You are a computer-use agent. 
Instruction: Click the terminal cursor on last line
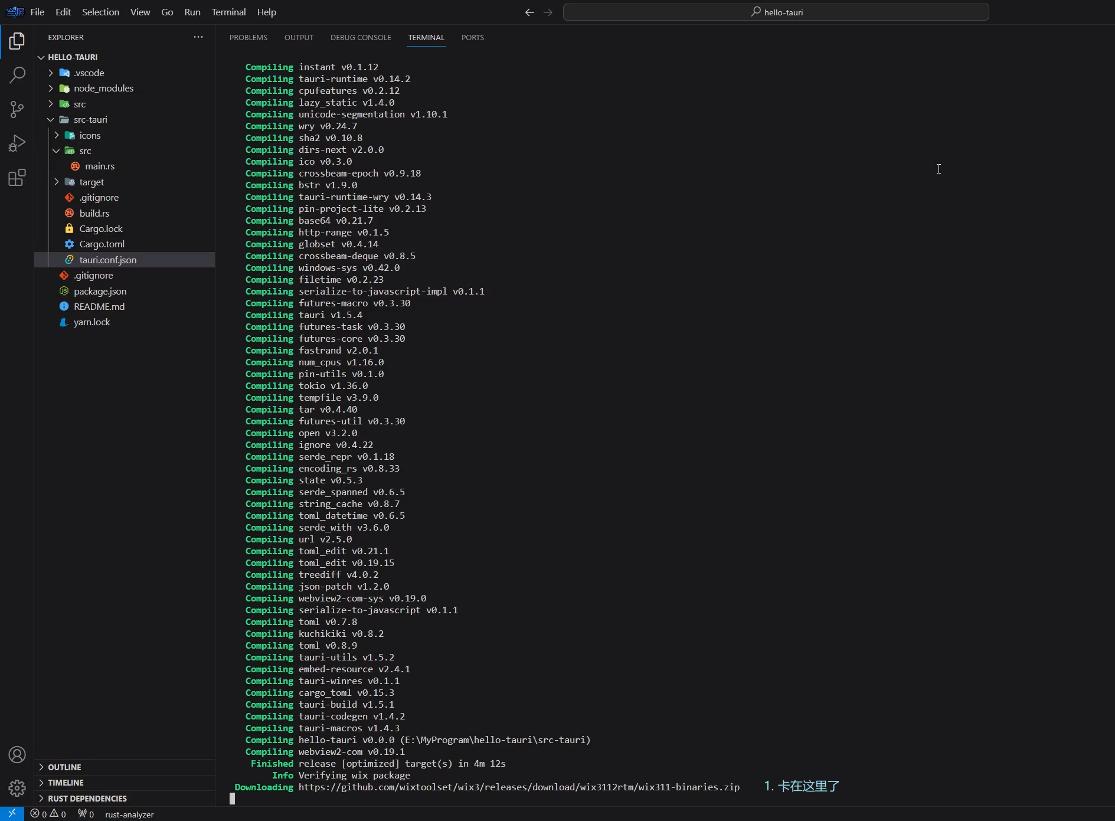232,799
